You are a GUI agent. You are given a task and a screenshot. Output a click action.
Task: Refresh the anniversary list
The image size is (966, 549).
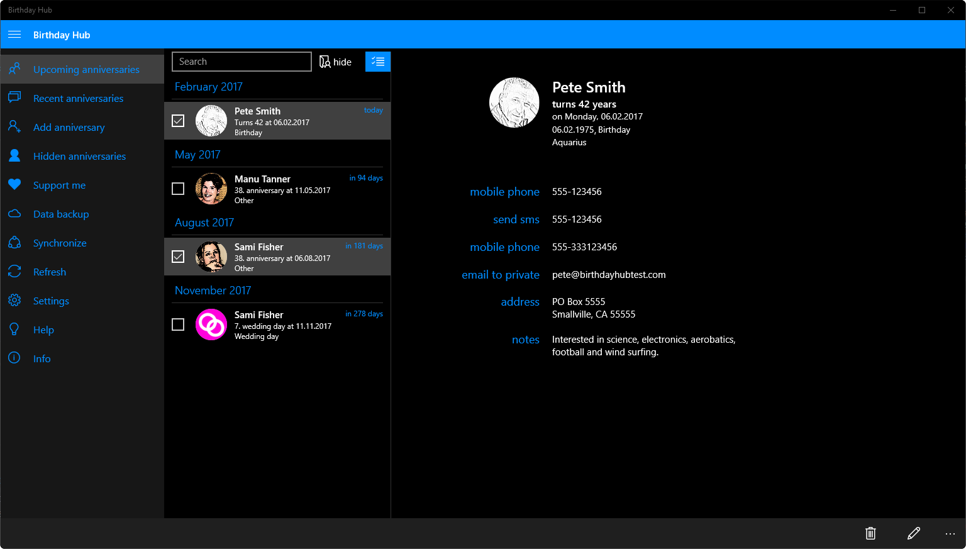tap(50, 272)
